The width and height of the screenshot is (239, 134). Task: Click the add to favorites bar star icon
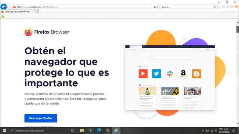click(3, 16)
